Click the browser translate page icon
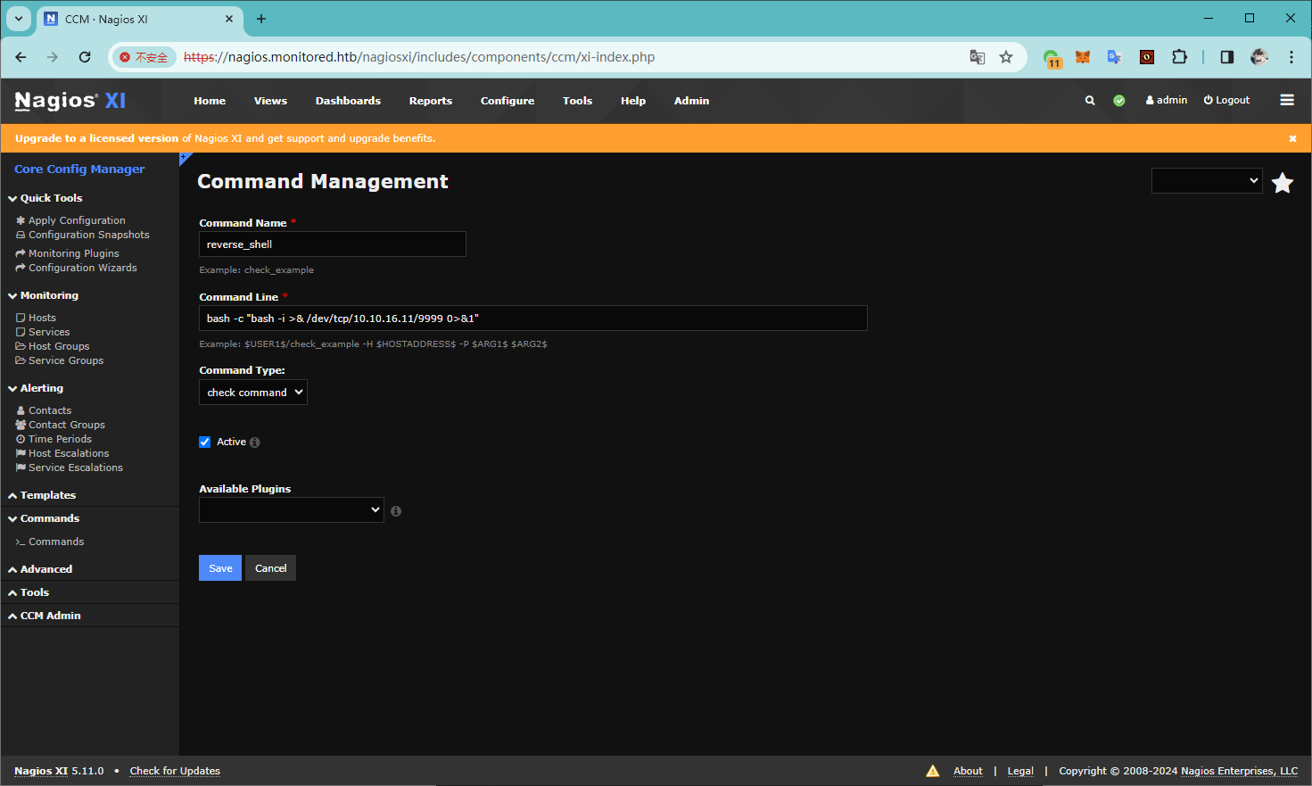Viewport: 1312px width, 786px height. [x=978, y=57]
